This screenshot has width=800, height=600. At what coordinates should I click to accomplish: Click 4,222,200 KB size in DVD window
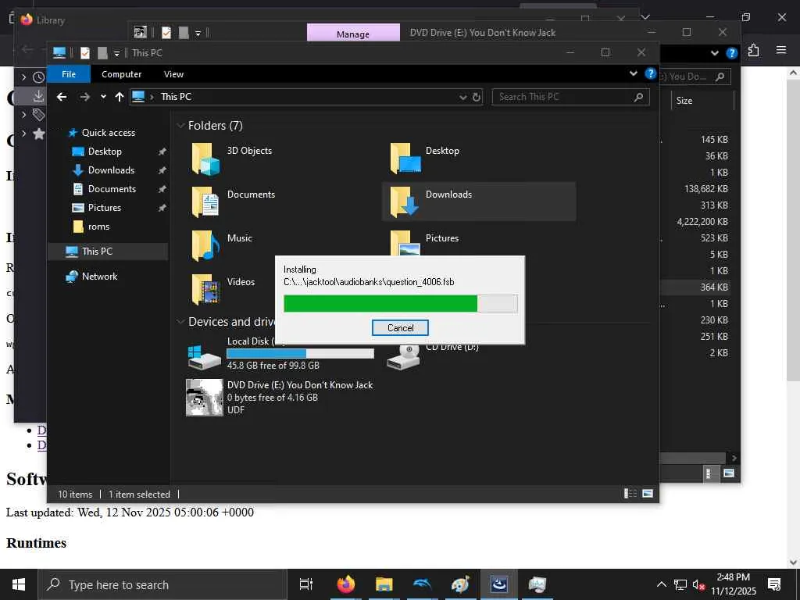tap(702, 221)
